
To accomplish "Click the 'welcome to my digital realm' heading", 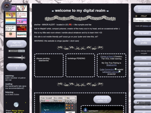I will click(x=80, y=11).
